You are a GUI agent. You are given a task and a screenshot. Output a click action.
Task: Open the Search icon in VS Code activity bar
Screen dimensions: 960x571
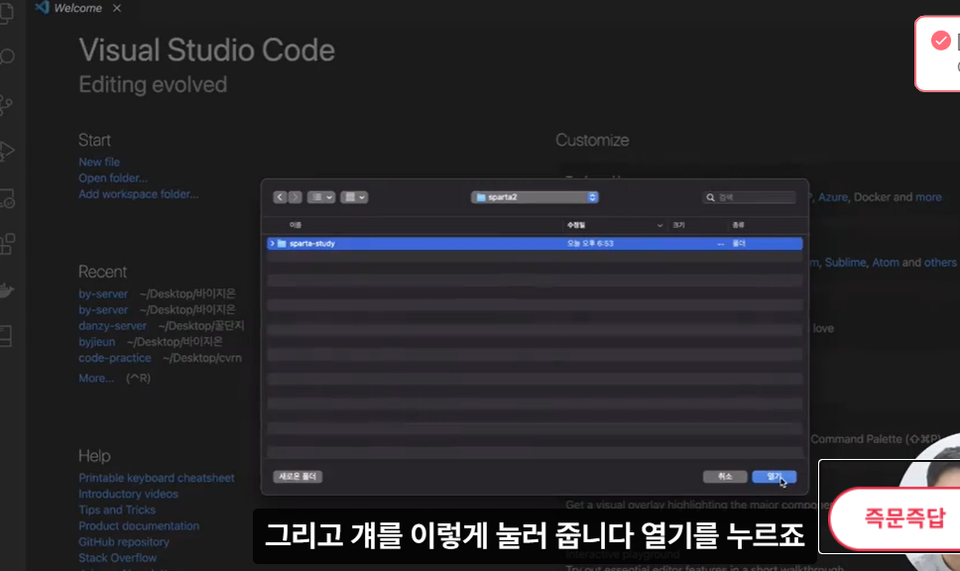pyautogui.click(x=6, y=57)
